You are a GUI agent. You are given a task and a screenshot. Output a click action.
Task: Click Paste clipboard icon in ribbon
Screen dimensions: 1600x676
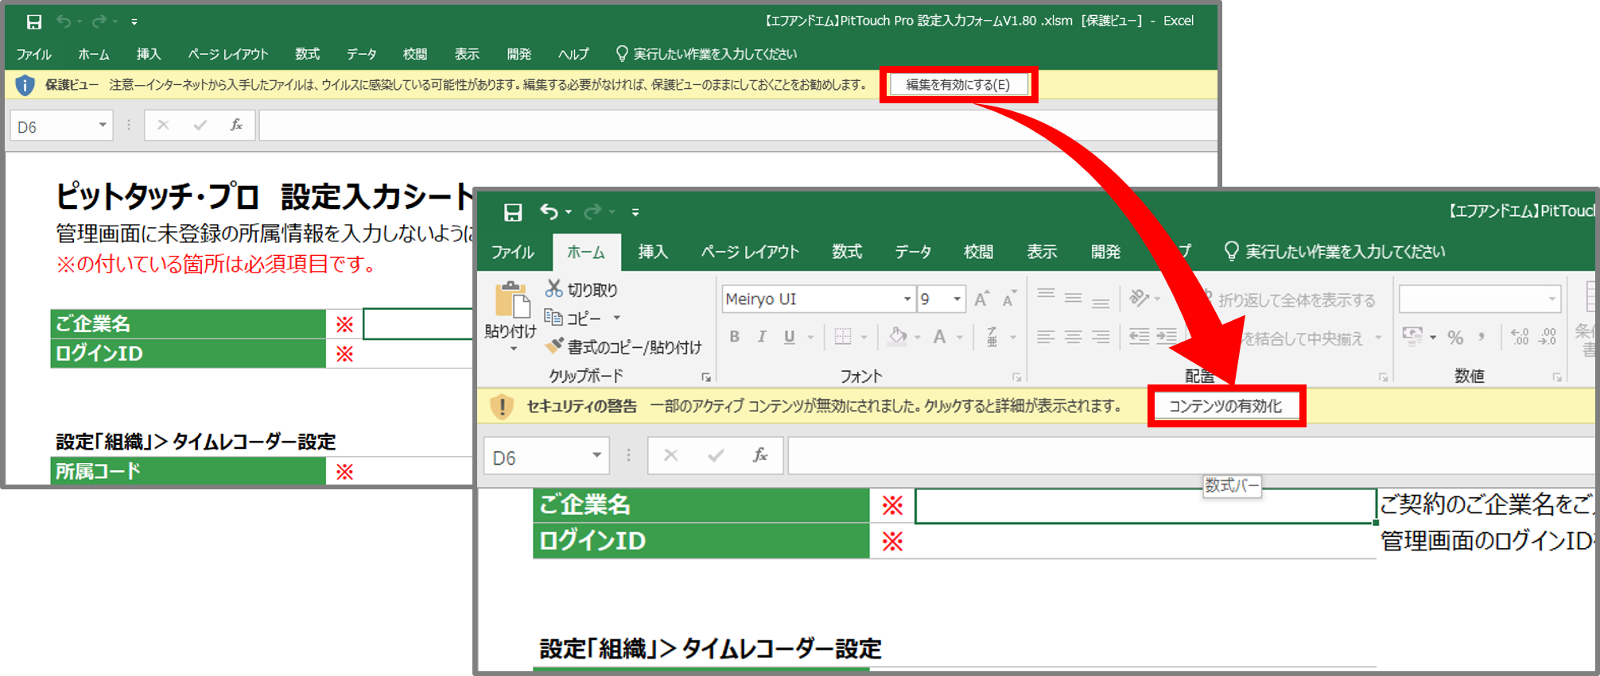point(511,301)
